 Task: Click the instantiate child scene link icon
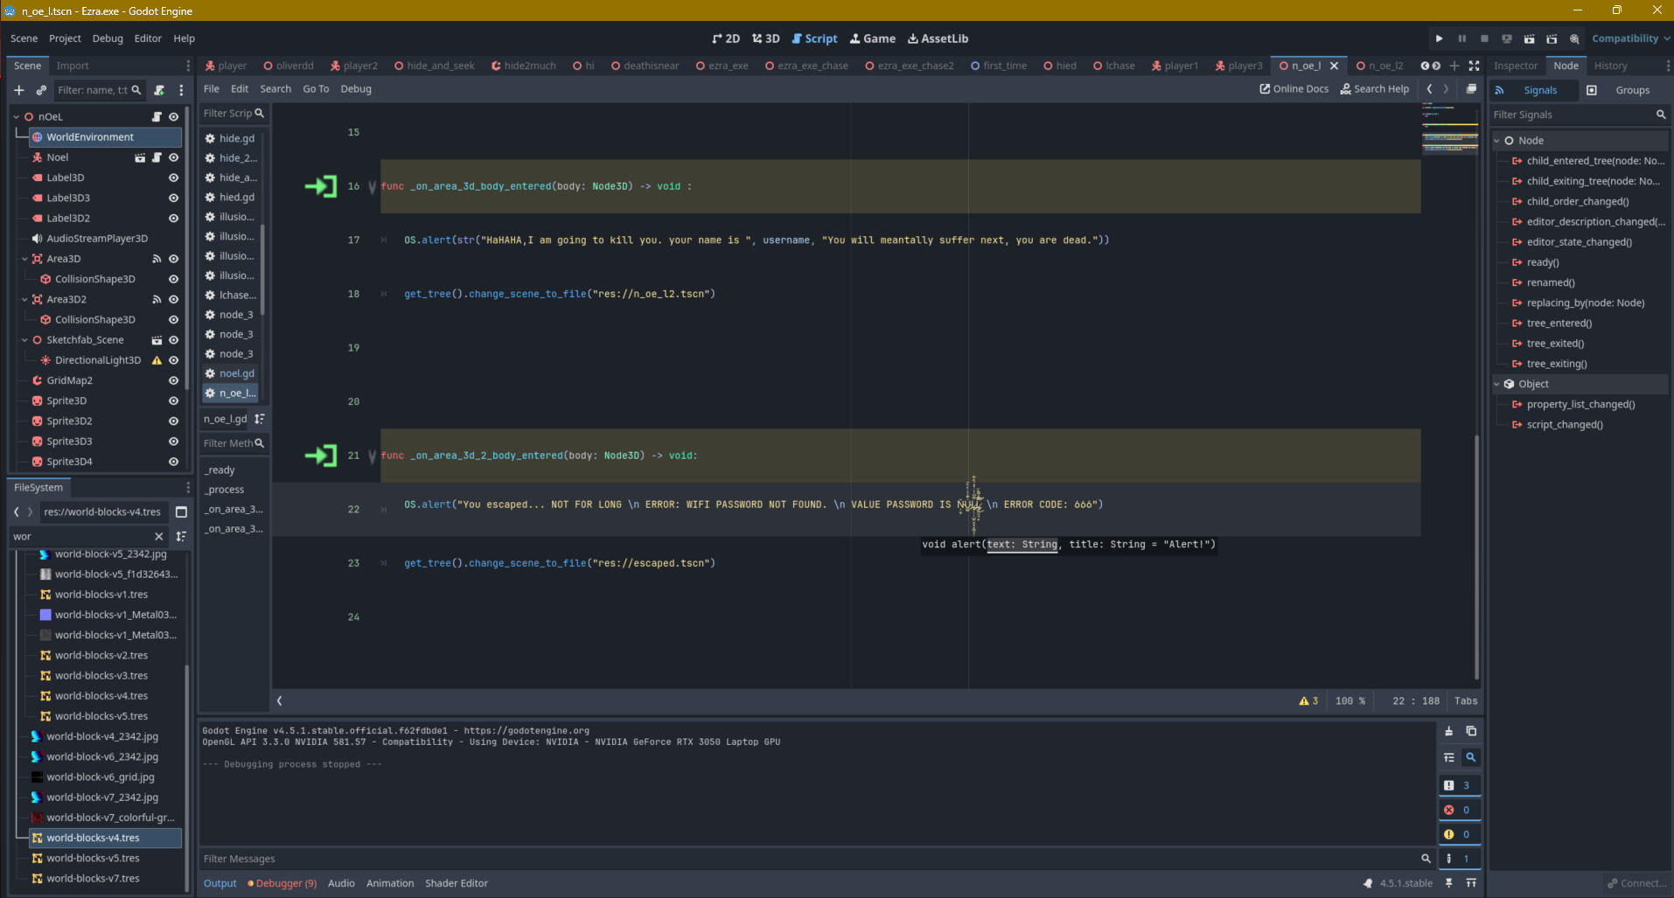coord(41,90)
